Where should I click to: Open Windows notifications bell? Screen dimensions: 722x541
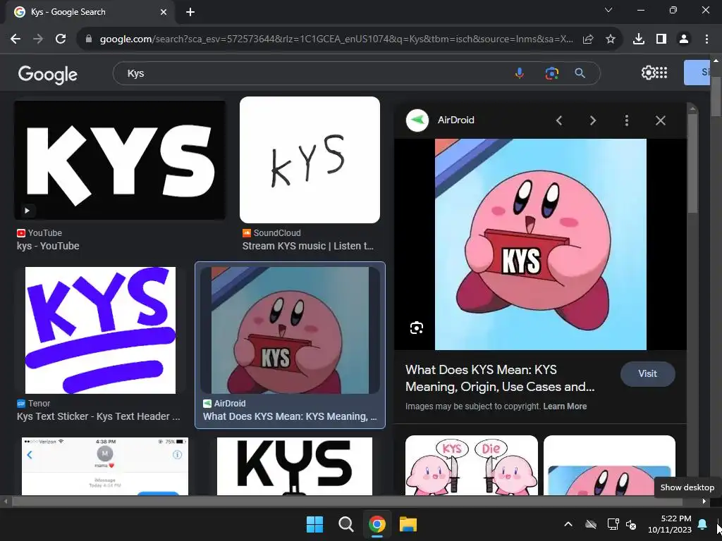(702, 524)
